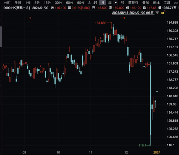Click red corner marker near December
The height and width of the screenshot is (155, 179).
click(124, 18)
